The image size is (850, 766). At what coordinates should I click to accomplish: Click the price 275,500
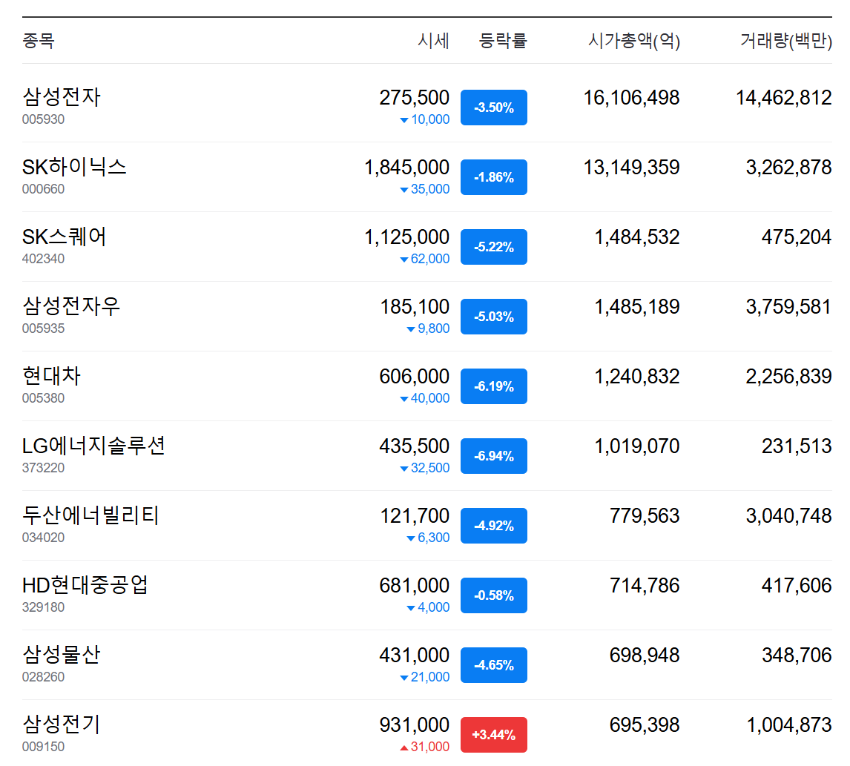click(414, 98)
